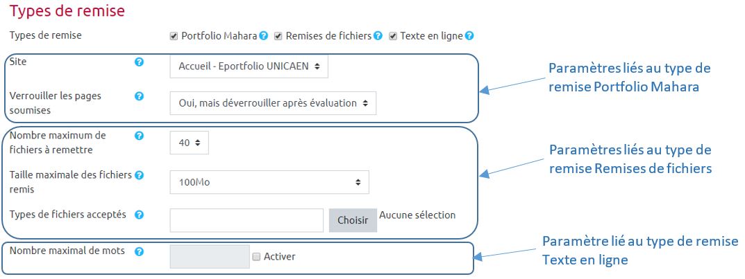
Task: Expand the 100Mo file size dropdown
Action: (x=269, y=182)
